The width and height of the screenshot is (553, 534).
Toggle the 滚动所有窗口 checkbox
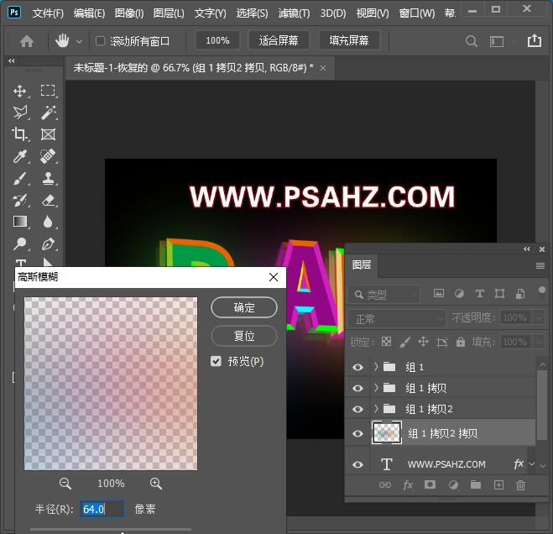pos(100,41)
